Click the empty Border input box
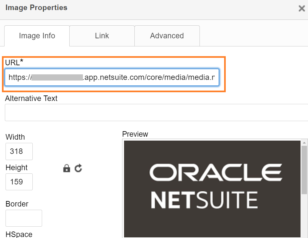This screenshot has height=238, width=308. pyautogui.click(x=24, y=218)
